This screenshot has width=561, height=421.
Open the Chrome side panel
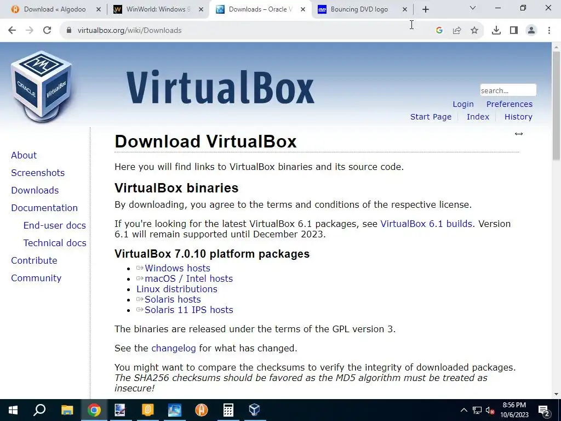point(514,31)
